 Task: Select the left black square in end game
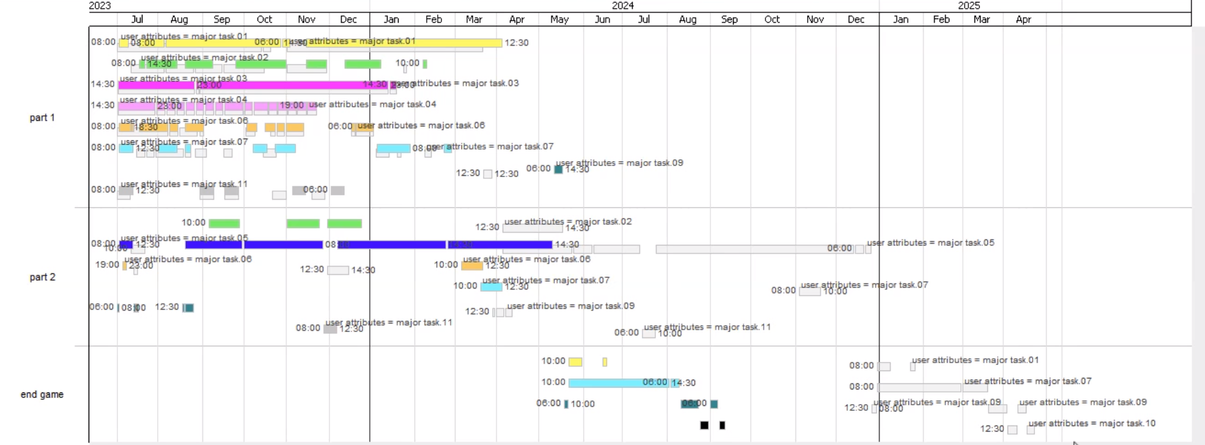point(704,425)
